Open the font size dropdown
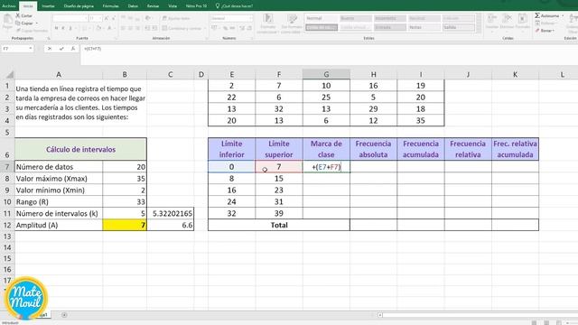Image resolution: width=578 pixels, height=325 pixels. pos(100,18)
